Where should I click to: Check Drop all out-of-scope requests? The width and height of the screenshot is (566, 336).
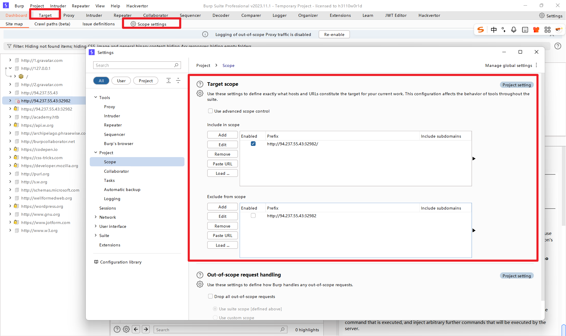(x=210, y=297)
